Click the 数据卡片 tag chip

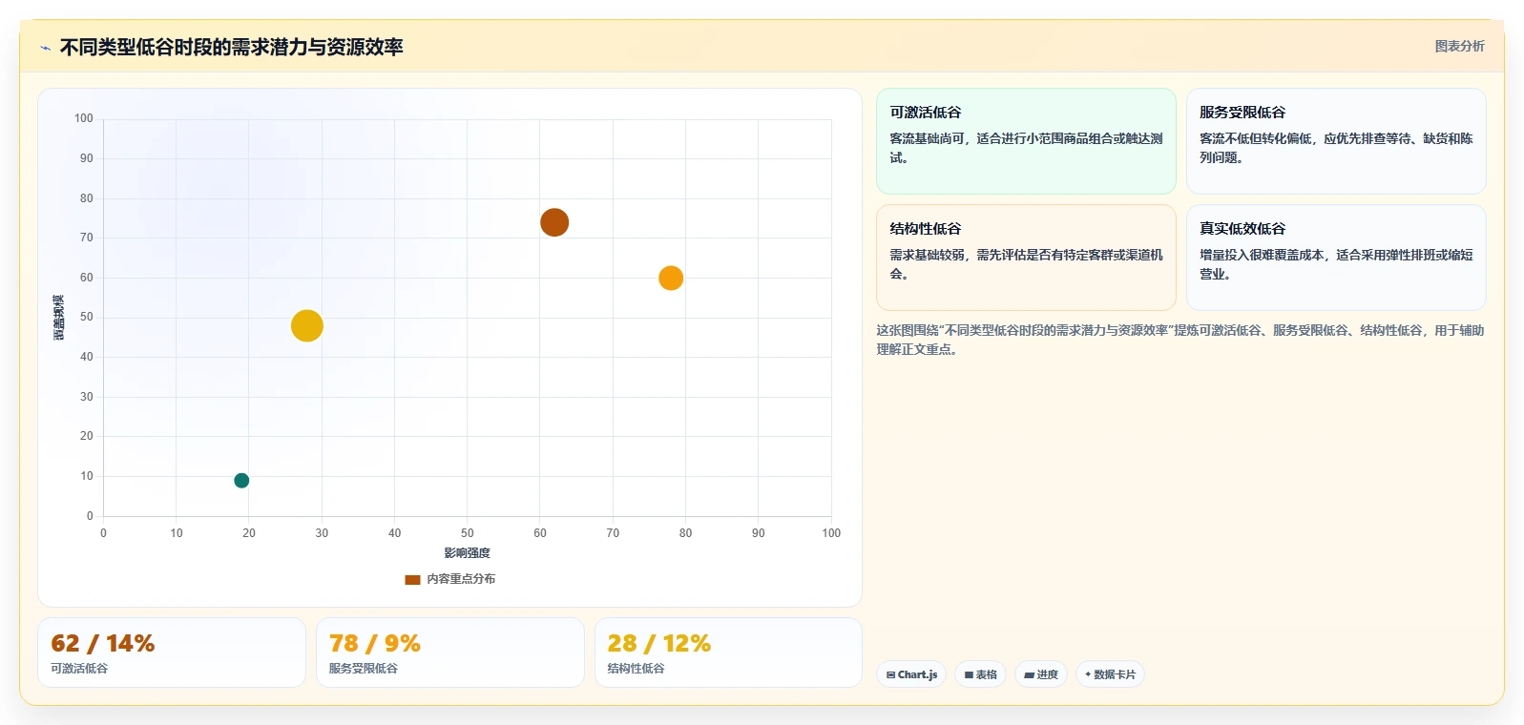(1110, 674)
